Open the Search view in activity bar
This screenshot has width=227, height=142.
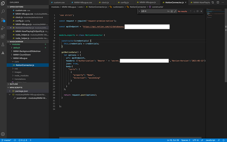pos(3,11)
